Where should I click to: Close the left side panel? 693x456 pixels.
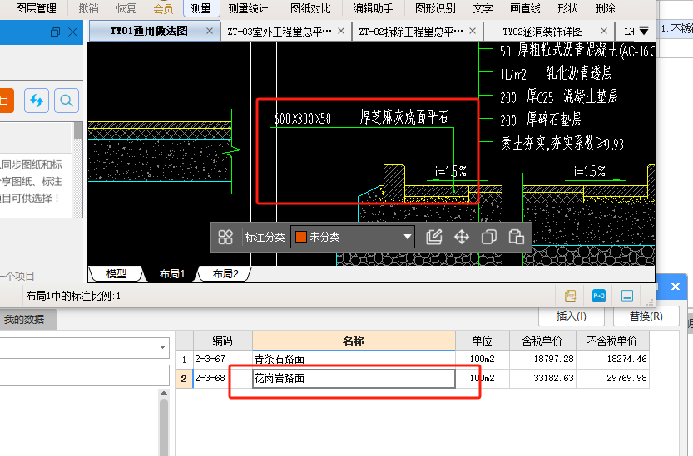(x=73, y=32)
